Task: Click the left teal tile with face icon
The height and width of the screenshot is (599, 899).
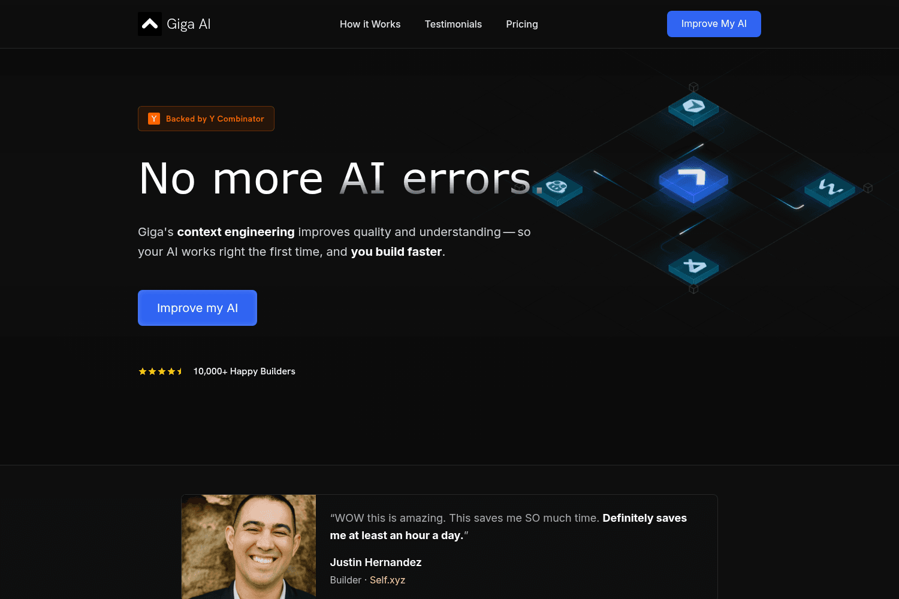Action: 557,189
